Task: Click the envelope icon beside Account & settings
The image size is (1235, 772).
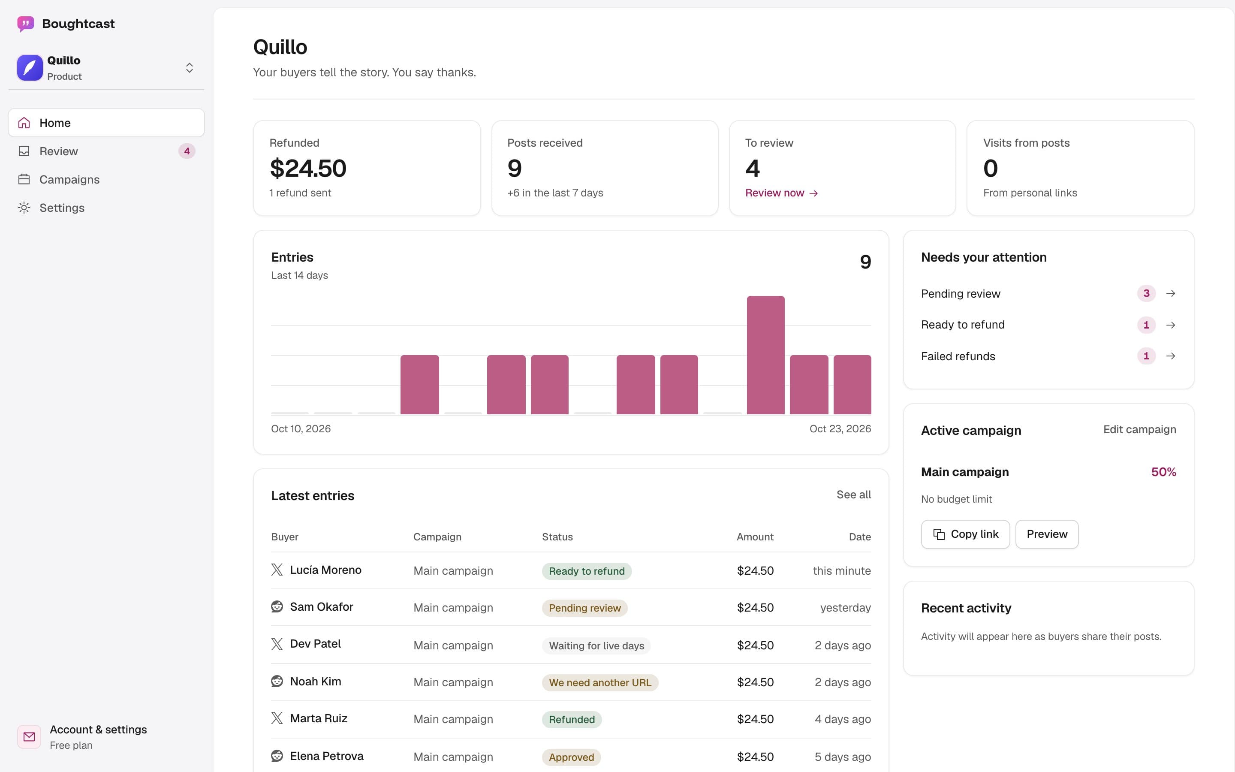Action: (x=29, y=737)
